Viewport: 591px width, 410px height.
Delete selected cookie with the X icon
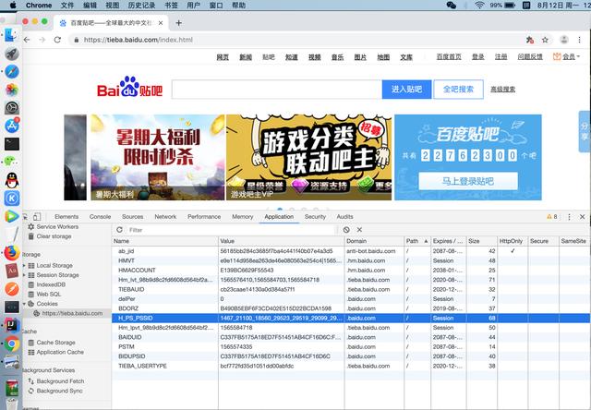pyautogui.click(x=359, y=230)
